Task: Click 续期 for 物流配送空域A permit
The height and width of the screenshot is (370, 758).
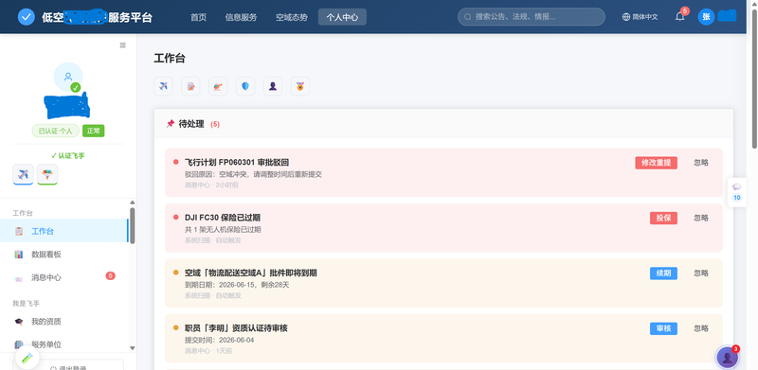Action: tap(663, 273)
